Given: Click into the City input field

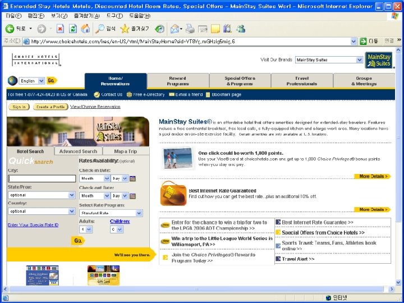Looking at the screenshot, I should click(42, 178).
